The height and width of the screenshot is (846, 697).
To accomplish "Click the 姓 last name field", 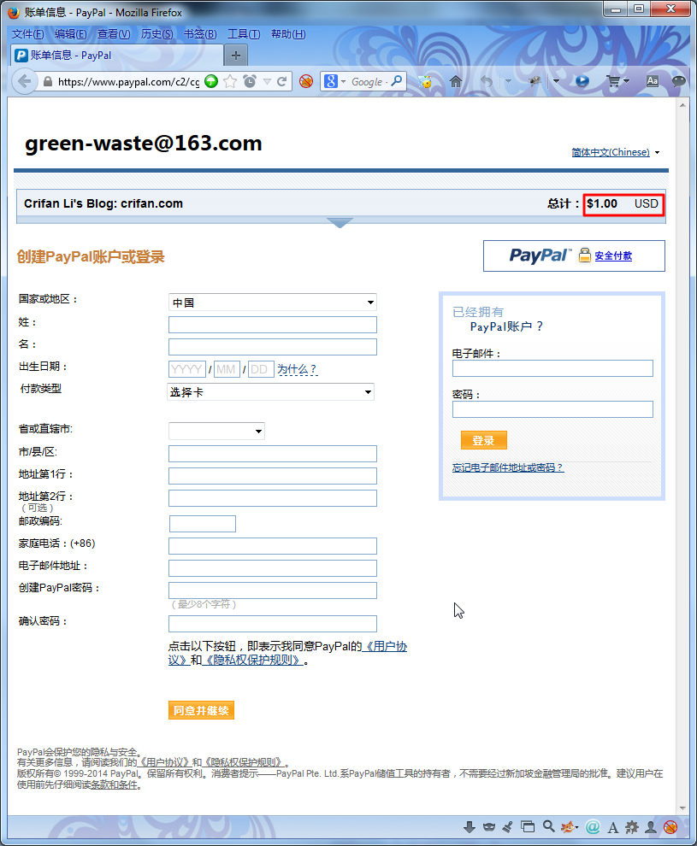I will tap(273, 325).
